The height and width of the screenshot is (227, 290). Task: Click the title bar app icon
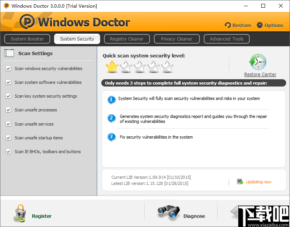click(7, 6)
